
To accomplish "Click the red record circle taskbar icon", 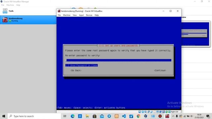I will click(160, 116).
